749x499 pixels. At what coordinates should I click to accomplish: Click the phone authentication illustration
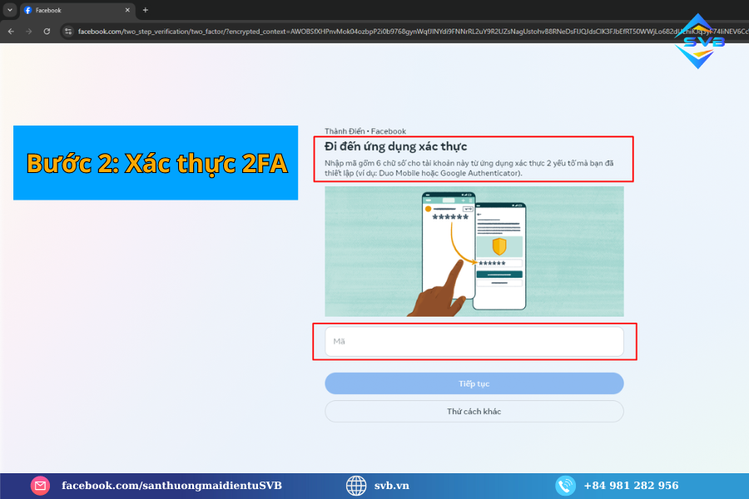(x=474, y=251)
